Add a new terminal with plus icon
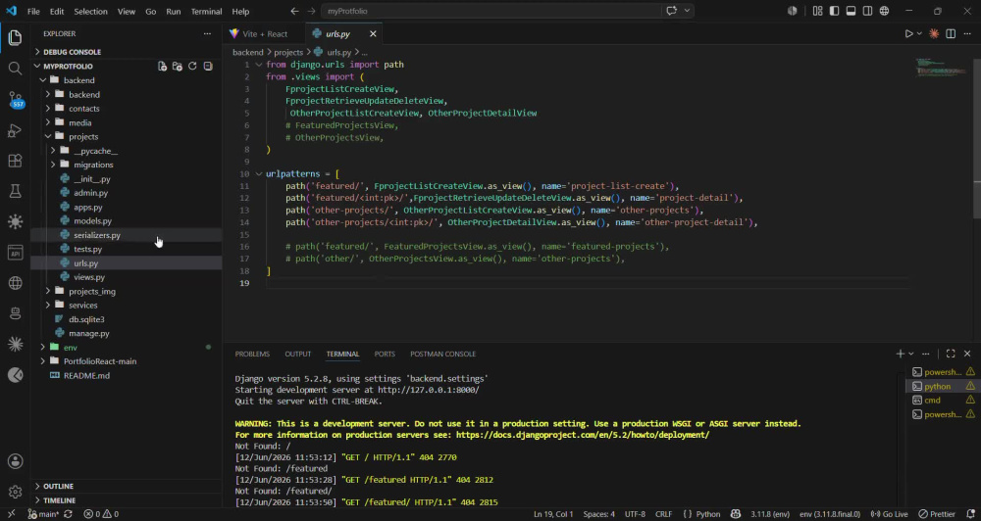 901,354
